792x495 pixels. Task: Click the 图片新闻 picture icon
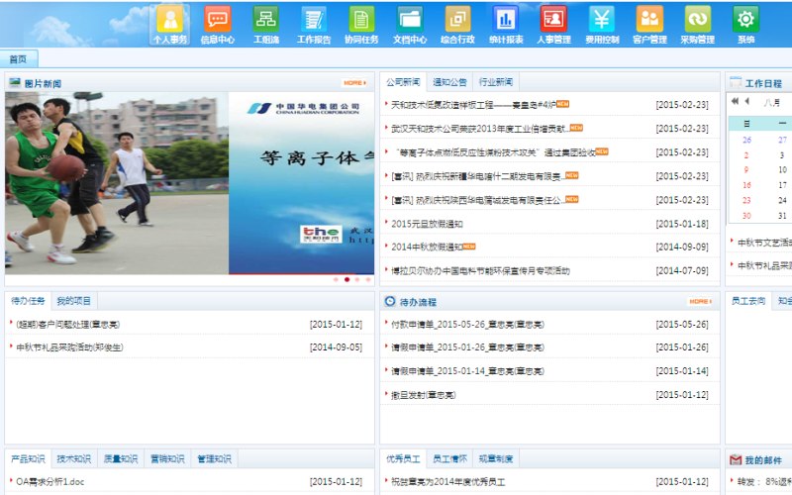15,82
